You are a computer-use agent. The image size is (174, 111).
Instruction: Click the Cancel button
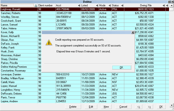[x=124, y=107]
